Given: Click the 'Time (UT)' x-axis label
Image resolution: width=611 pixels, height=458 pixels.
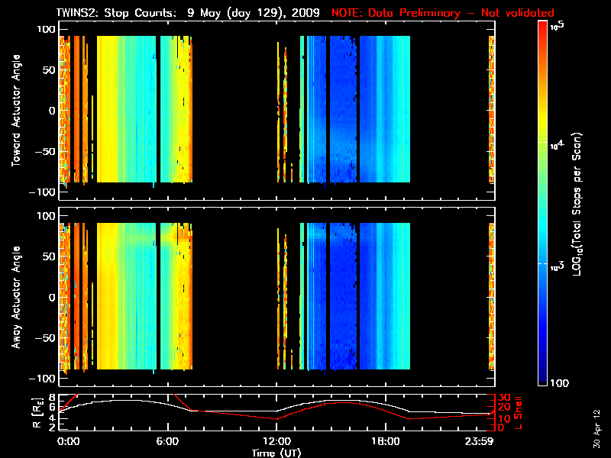Looking at the screenshot, I should point(276,453).
